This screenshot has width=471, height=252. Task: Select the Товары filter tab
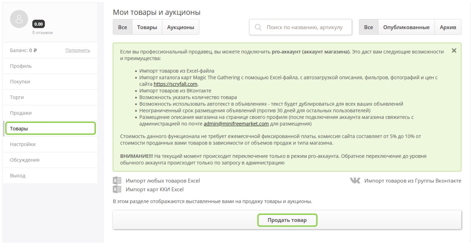click(x=147, y=27)
